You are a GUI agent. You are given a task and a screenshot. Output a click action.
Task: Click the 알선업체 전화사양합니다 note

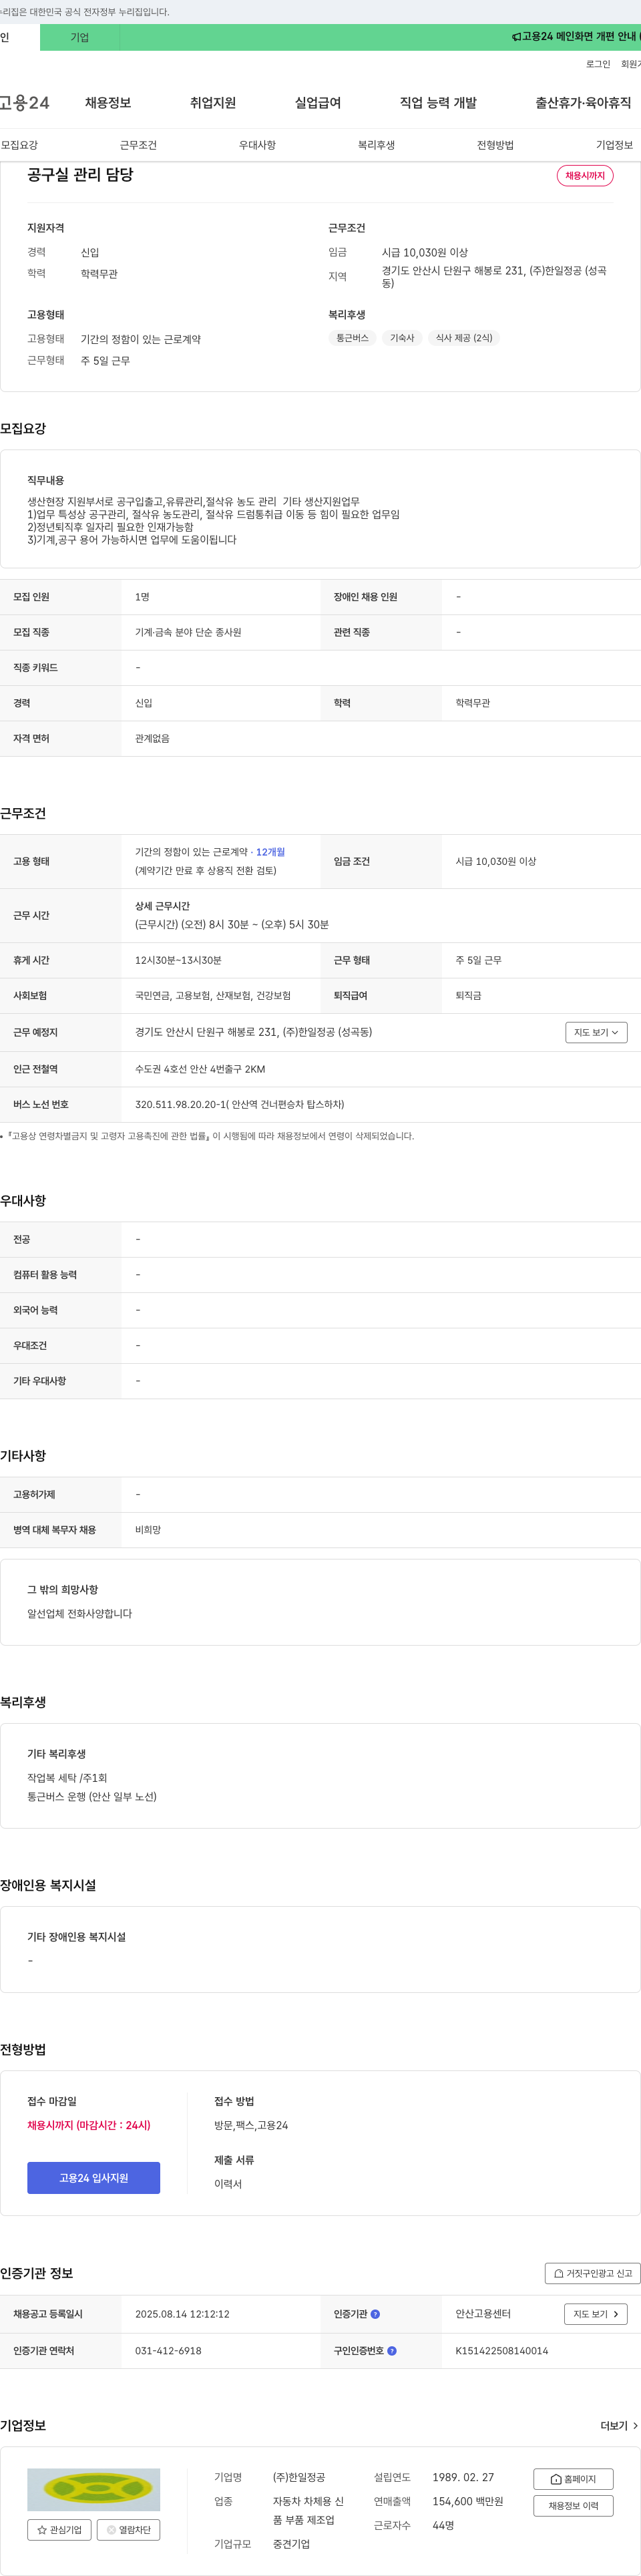point(79,1614)
